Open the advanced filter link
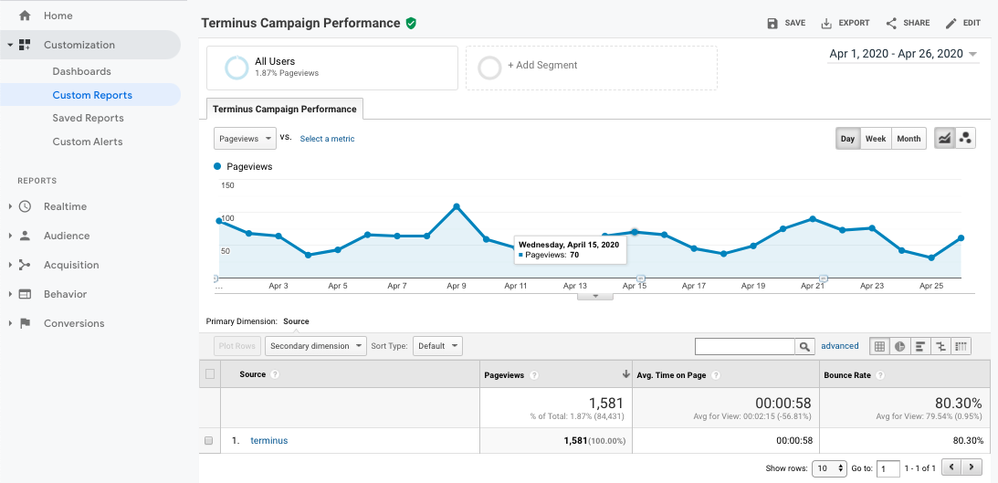Viewport: 998px width, 483px height. click(839, 346)
